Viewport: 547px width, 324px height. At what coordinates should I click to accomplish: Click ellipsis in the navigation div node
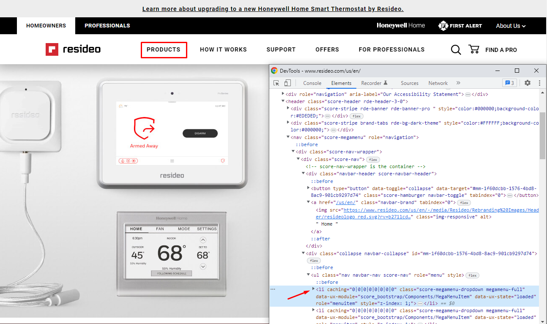(x=468, y=95)
